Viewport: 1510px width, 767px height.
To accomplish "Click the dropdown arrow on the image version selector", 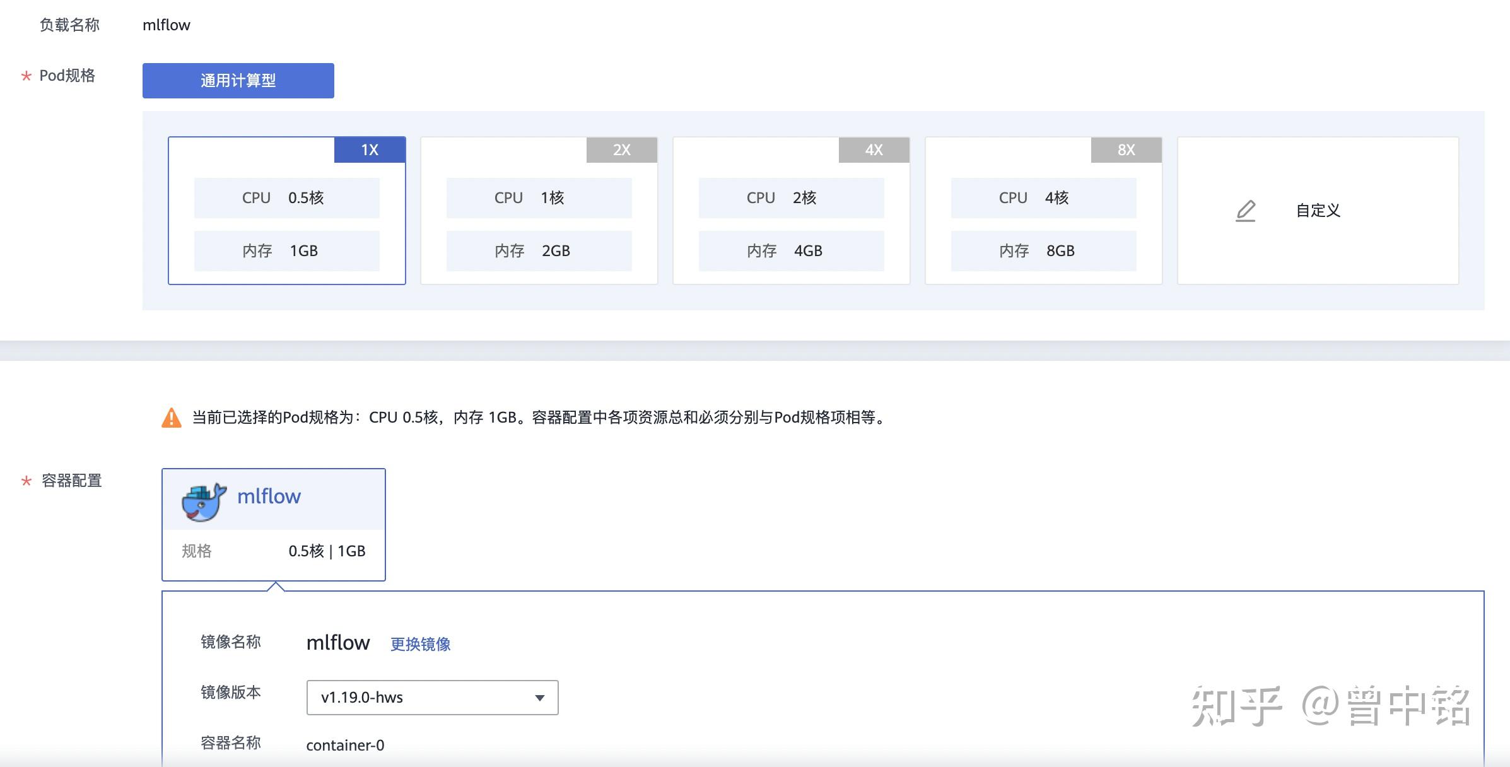I will point(539,698).
